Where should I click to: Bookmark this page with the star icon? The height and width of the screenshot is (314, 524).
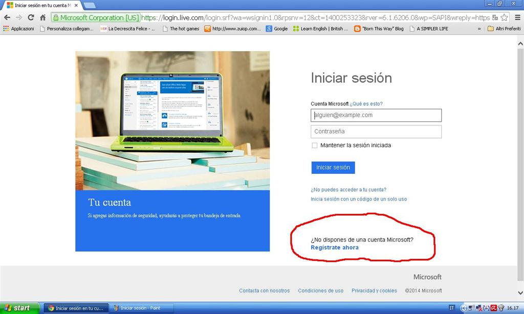pos(504,17)
